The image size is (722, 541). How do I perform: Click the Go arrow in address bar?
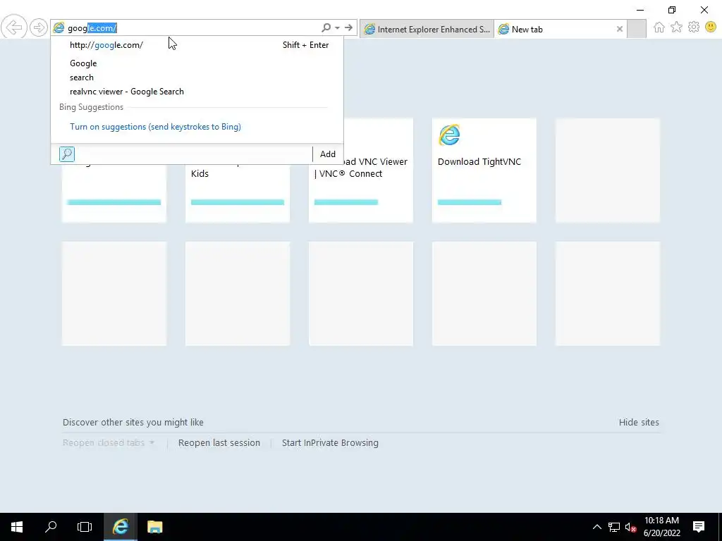coord(348,28)
